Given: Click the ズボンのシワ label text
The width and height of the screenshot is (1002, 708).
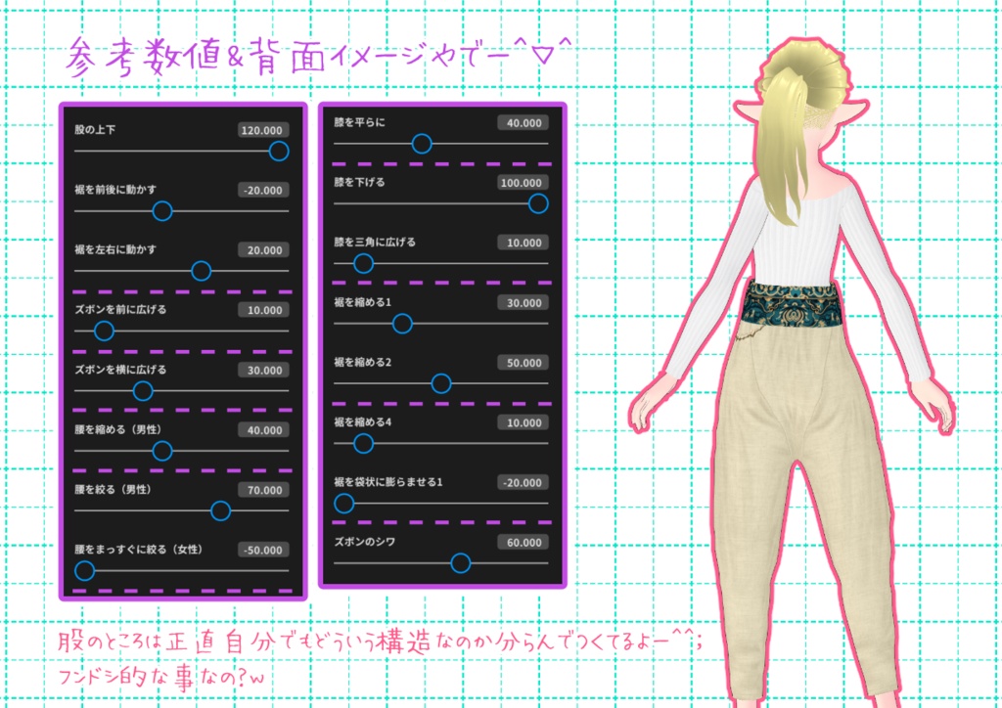Looking at the screenshot, I should (x=364, y=542).
